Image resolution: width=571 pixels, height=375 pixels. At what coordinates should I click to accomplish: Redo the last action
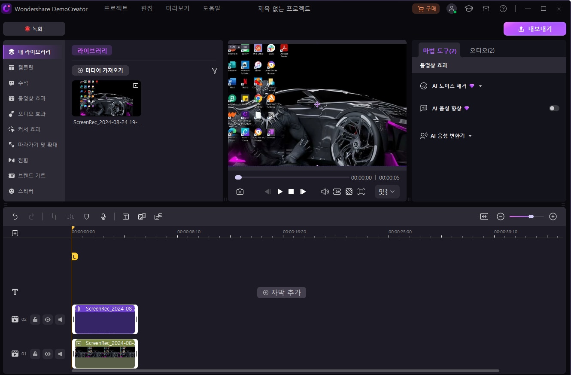[31, 216]
